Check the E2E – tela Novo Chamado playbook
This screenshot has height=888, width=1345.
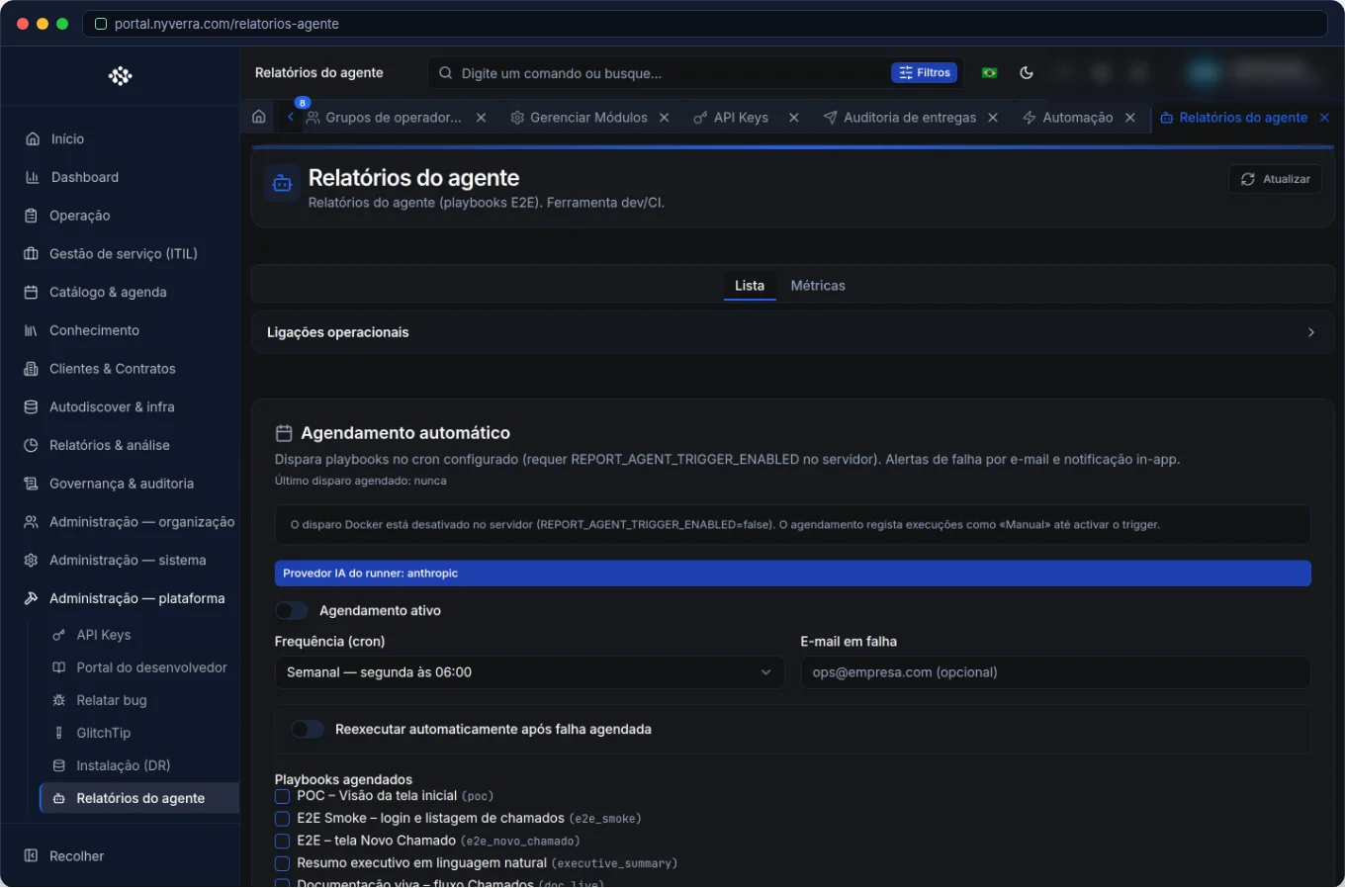(282, 842)
